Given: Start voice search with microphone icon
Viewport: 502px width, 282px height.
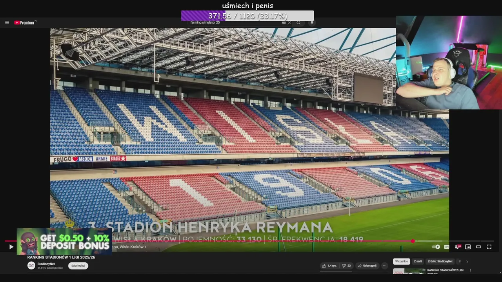Looking at the screenshot, I should click(312, 23).
